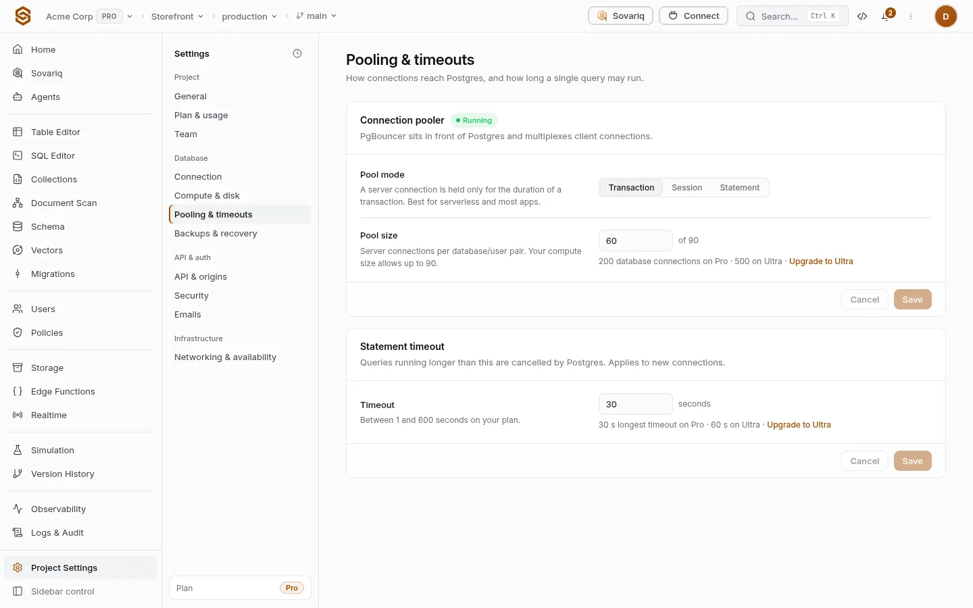Open the SQL Editor

click(x=81, y=155)
